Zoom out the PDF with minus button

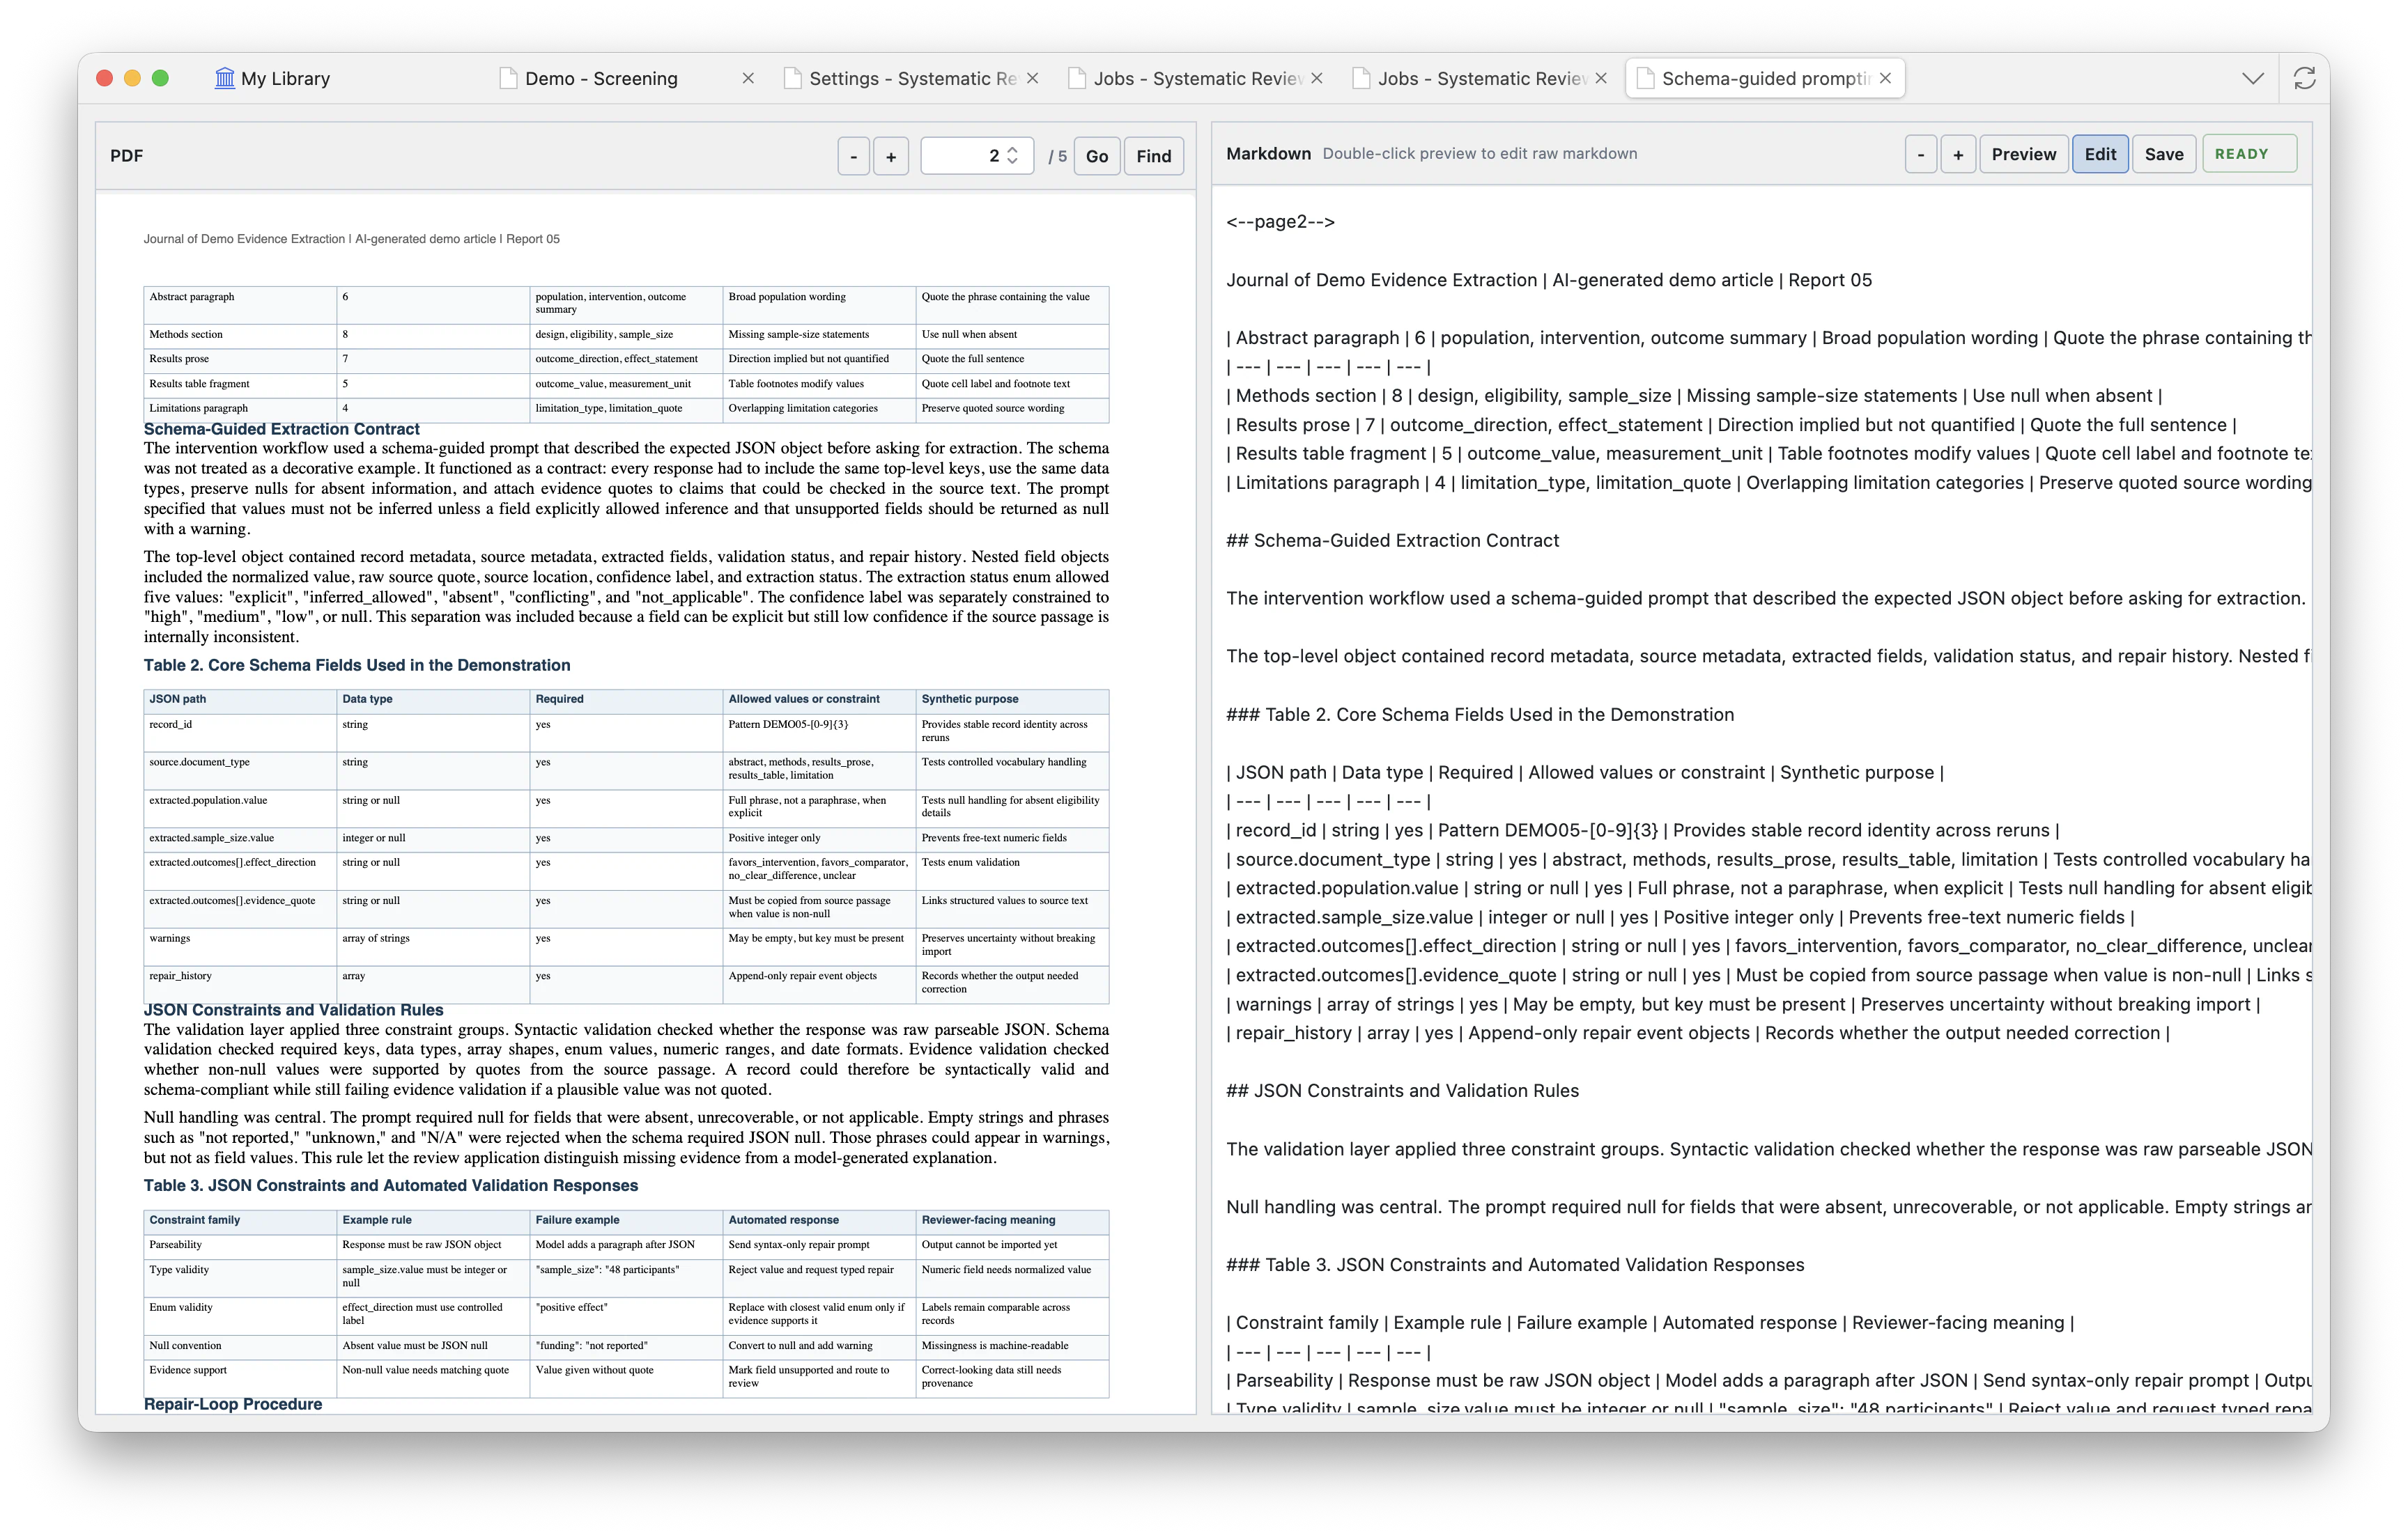pos(853,156)
